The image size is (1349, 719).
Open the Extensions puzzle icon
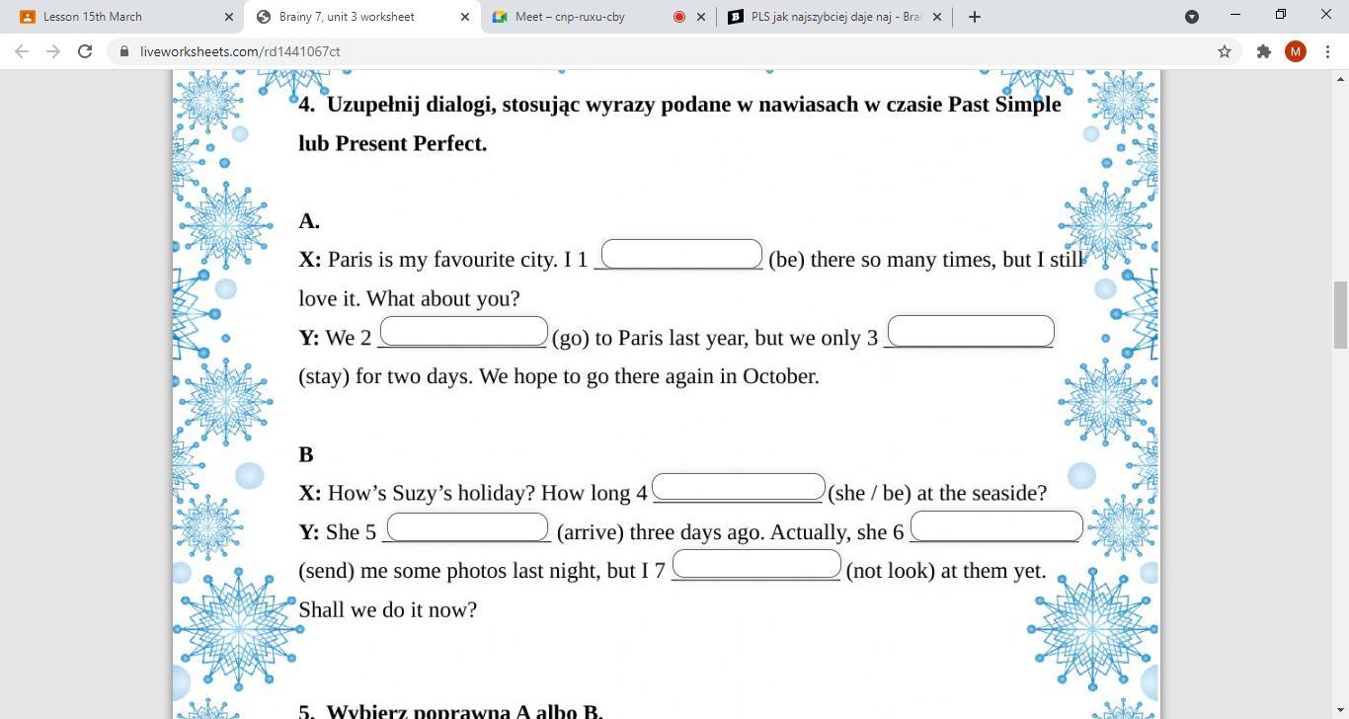click(x=1264, y=51)
